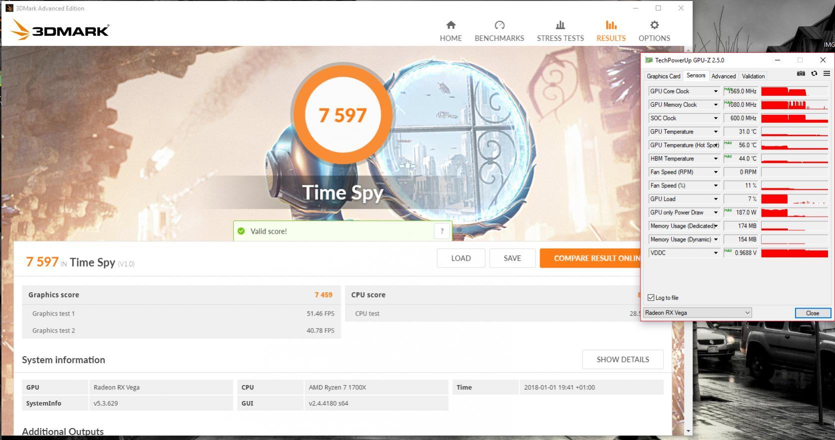Go to the Benchmarks section

499,31
